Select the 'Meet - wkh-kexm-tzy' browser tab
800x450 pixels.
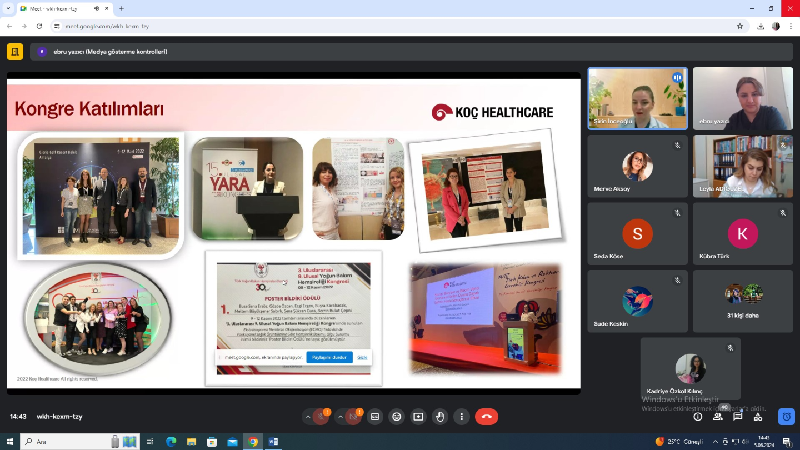coord(64,8)
